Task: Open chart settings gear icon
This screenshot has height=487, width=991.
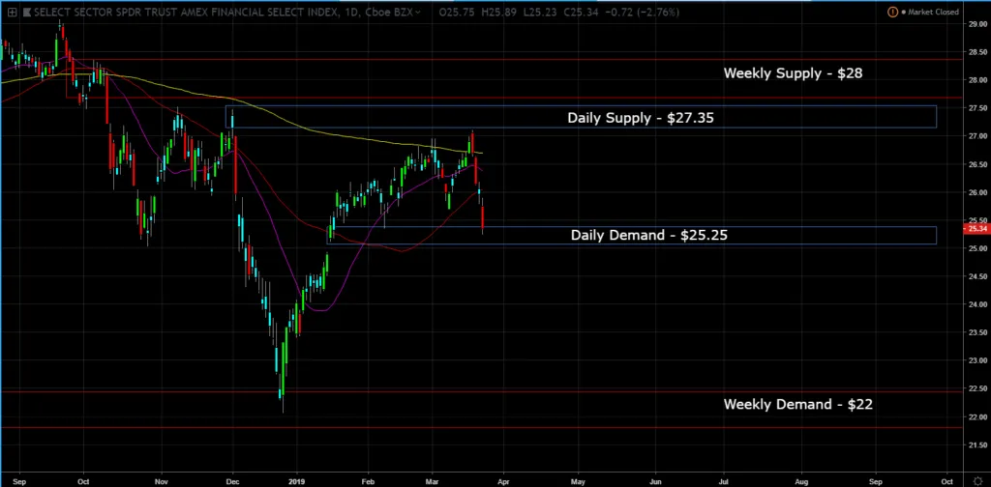Action: click(x=977, y=481)
